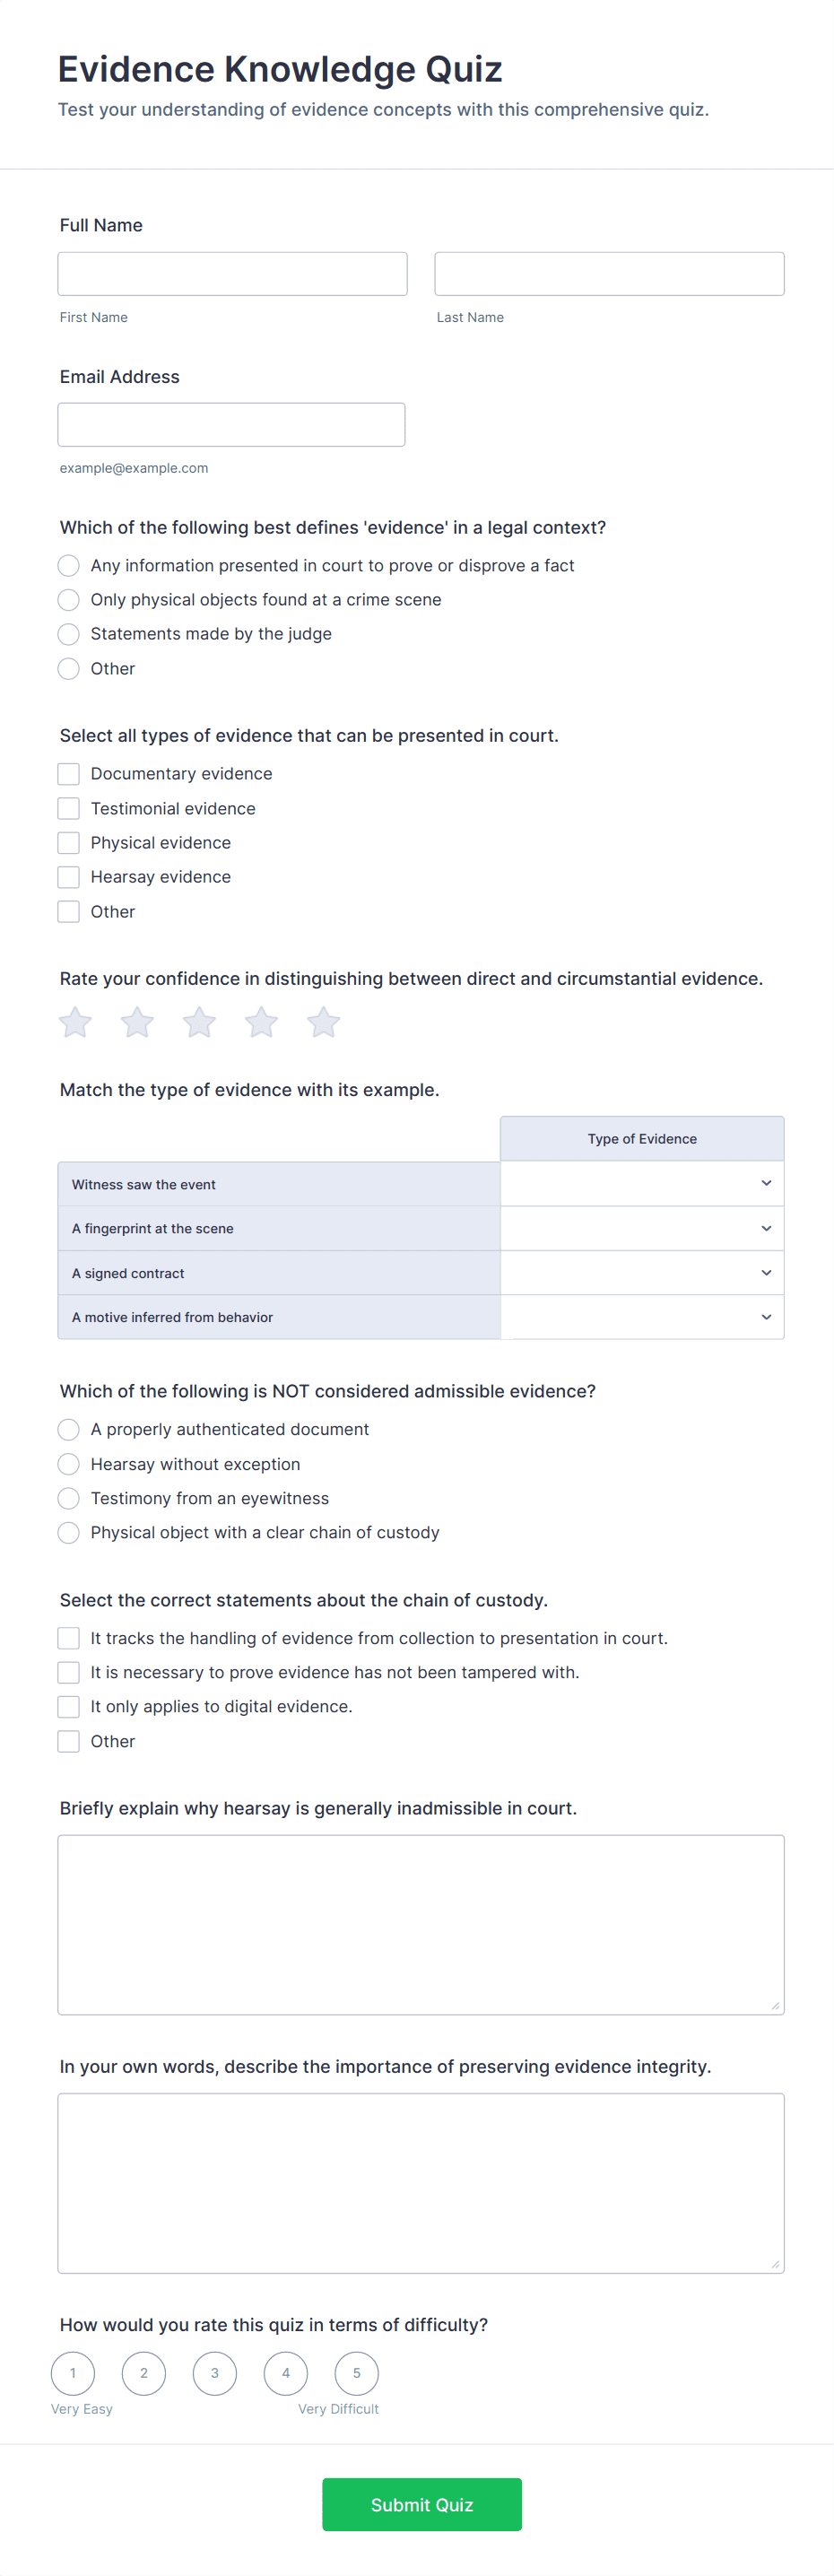Open 'A signed contract' evidence type dropdown

point(642,1273)
